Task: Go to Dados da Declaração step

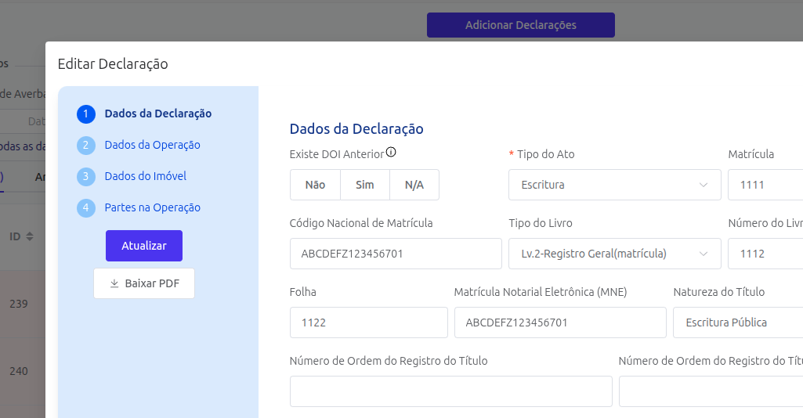Action: 157,114
